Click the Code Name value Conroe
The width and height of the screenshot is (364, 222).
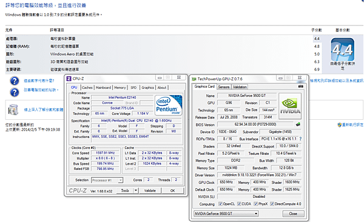pos(107,103)
